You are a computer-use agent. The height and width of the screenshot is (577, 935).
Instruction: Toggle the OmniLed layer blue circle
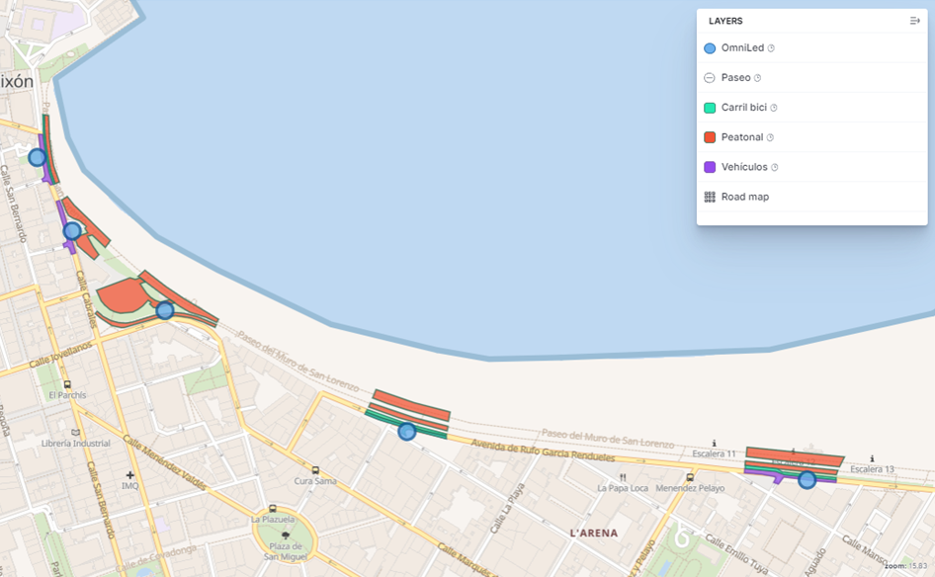[710, 48]
